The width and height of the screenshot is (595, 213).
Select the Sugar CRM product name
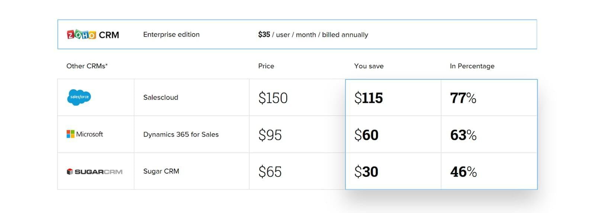[161, 171]
